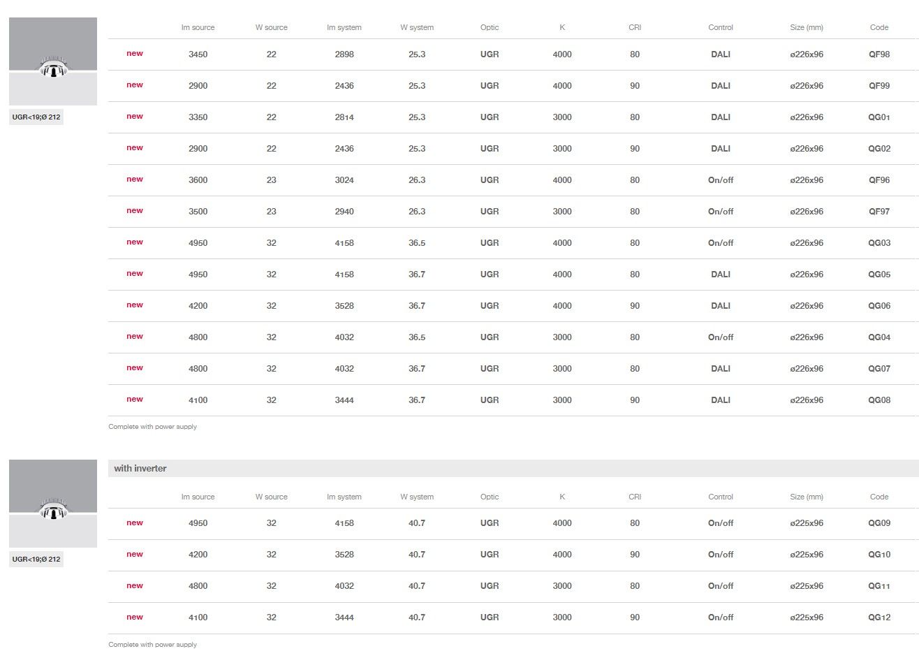This screenshot has height=665, width=919.
Task: Click the top table's Code column header
Action: [878, 28]
